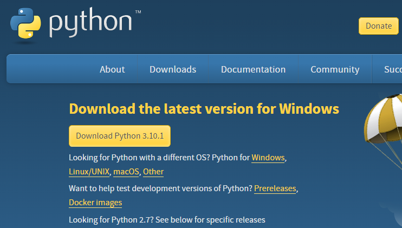Click the Download Python 3.10.1 button
The width and height of the screenshot is (402, 228).
point(120,136)
